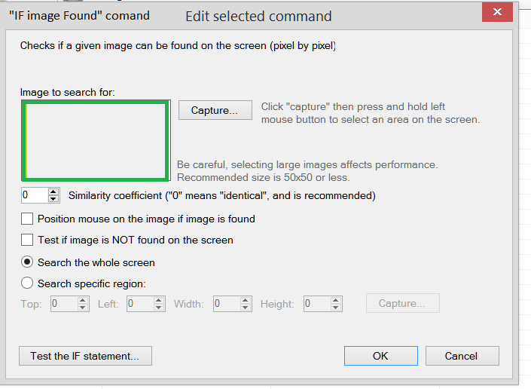Enable Position mouse on the image checkbox

27,219
